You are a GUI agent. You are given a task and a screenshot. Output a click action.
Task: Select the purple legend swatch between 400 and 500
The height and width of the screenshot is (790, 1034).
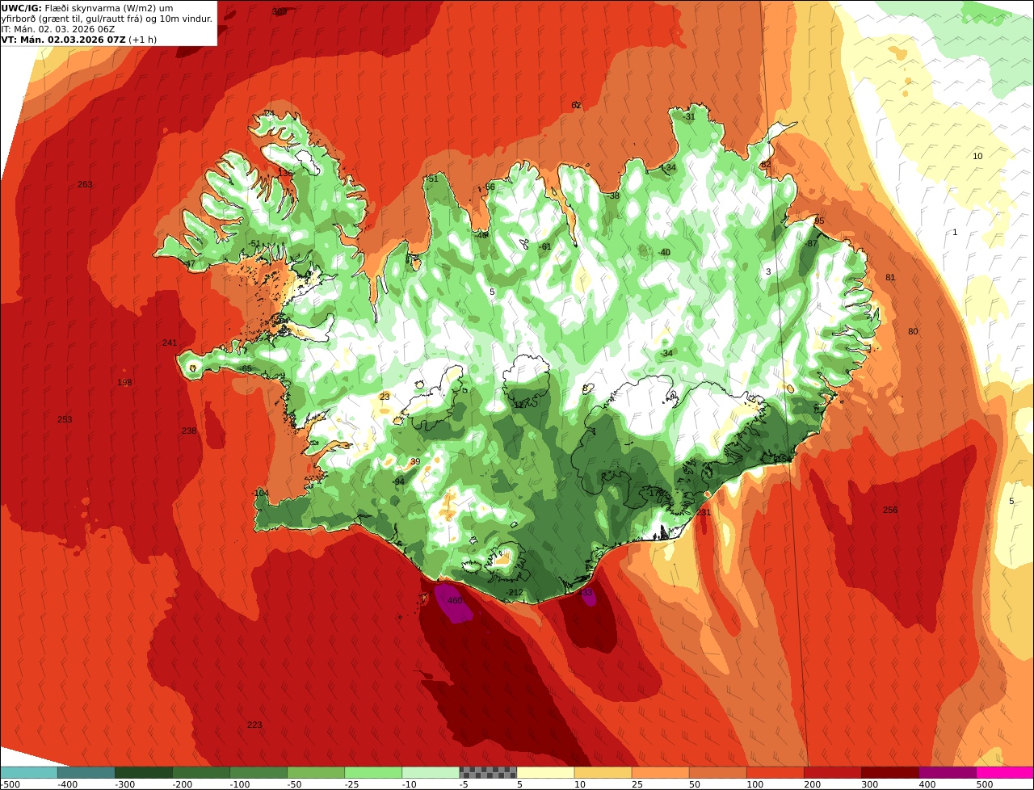[948, 772]
